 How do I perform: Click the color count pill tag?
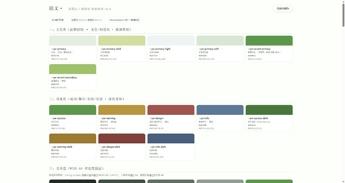57,20
